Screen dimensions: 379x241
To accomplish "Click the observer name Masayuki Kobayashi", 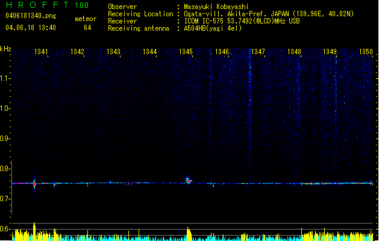I will (x=216, y=7).
